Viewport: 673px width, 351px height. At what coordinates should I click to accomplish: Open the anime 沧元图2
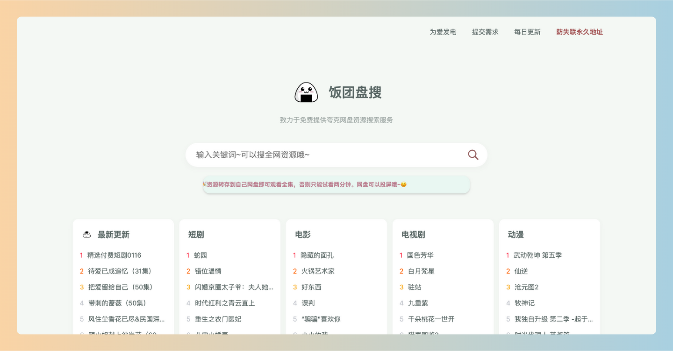coord(526,287)
